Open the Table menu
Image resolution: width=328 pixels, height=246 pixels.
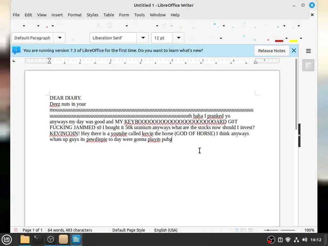109,15
